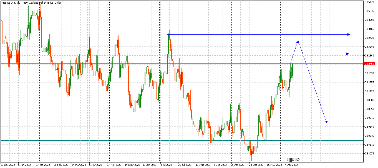Click the 27 Apr 2023 date label
Viewport: 378px width, 168px height.
pyautogui.click(x=114, y=165)
